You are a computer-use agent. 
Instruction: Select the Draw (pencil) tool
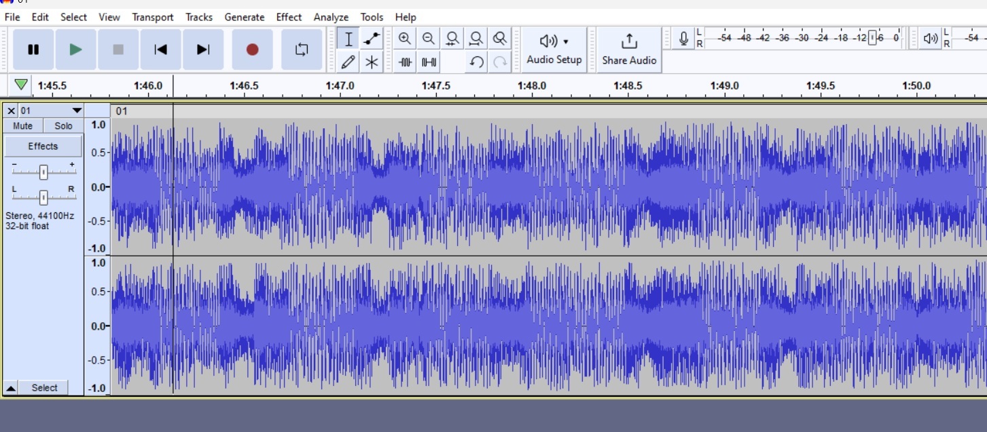tap(348, 62)
